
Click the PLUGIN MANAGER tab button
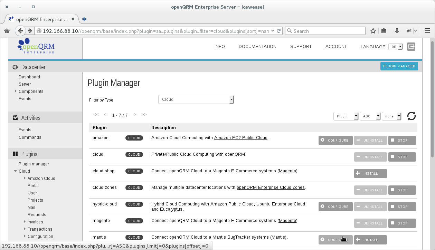(399, 66)
